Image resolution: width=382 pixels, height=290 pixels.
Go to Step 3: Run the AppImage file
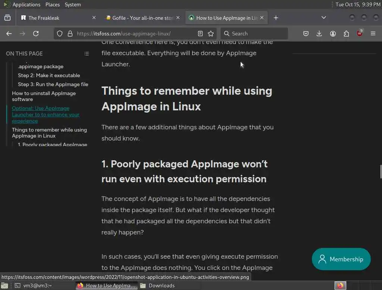coord(53,85)
